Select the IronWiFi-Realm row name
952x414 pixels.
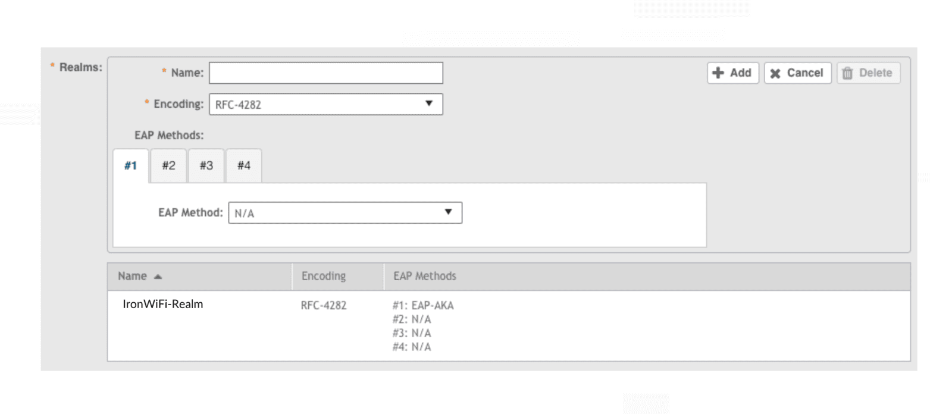(x=162, y=304)
